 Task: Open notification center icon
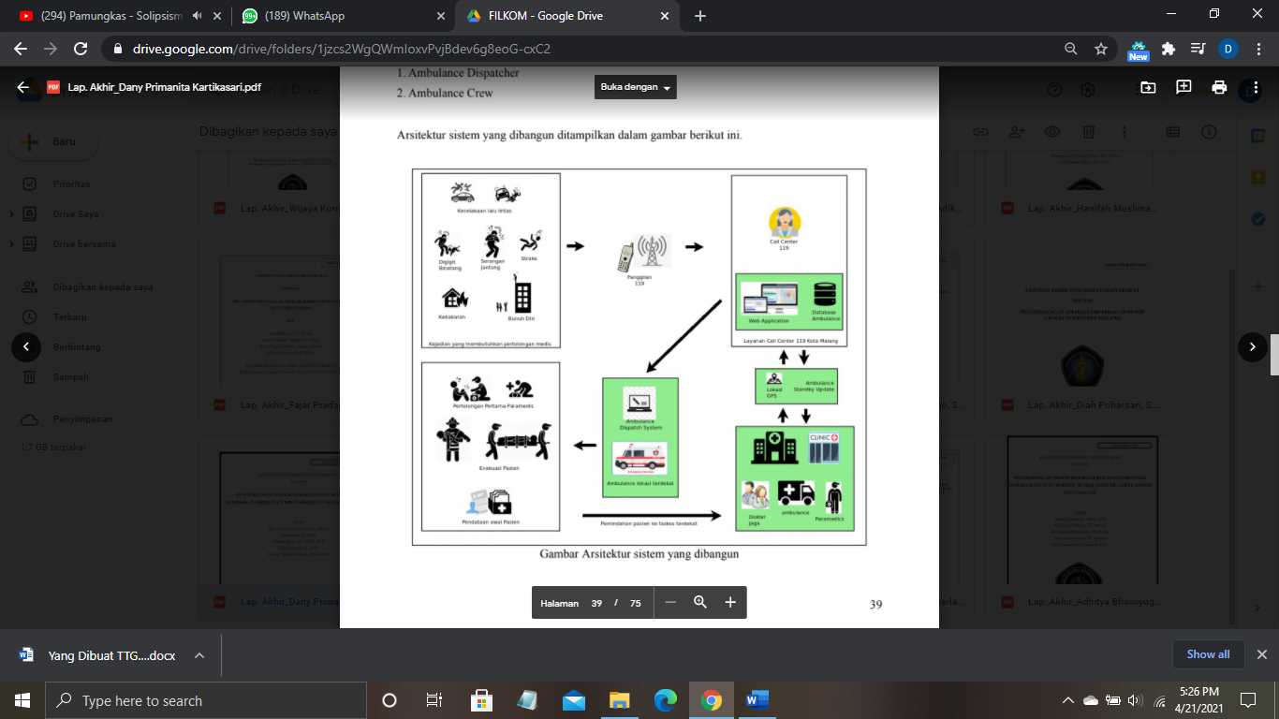pos(1247,700)
